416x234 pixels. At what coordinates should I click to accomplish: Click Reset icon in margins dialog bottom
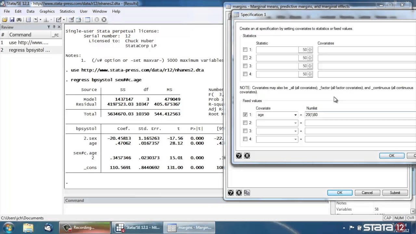point(239,192)
